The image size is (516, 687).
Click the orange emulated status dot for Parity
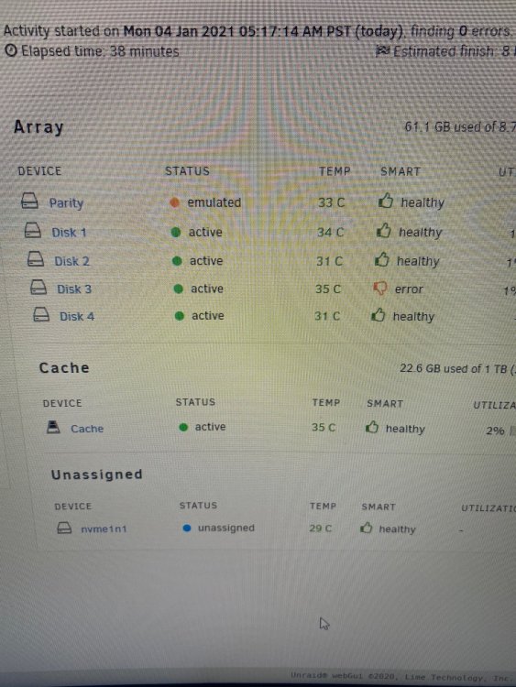click(x=174, y=202)
